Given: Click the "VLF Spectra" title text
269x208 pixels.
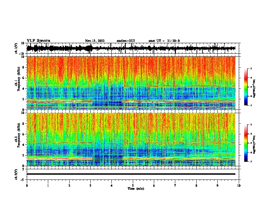Looking at the screenshot, I should 38,41.
